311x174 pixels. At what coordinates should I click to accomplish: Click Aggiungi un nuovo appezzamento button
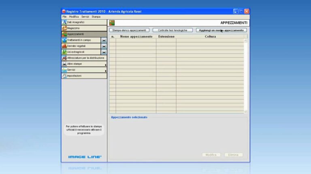pyautogui.click(x=222, y=30)
